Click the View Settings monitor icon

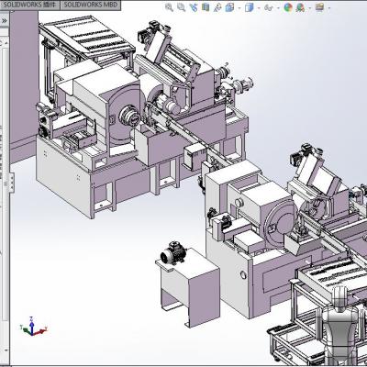point(319,7)
